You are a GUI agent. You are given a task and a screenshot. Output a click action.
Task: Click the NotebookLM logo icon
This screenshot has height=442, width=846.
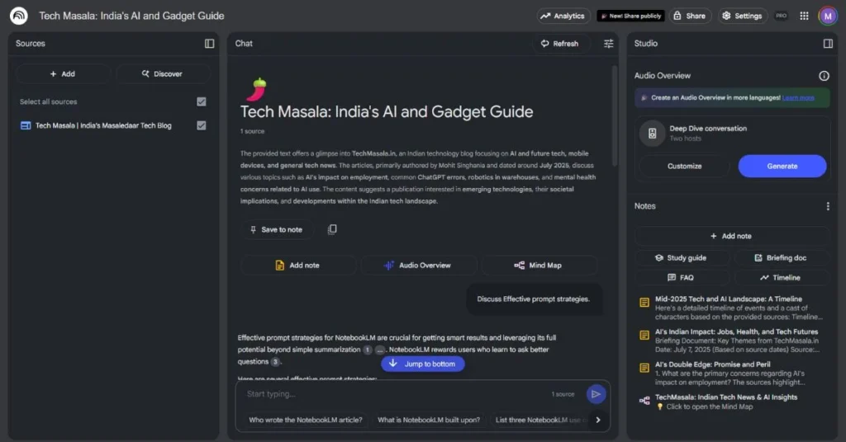(x=19, y=16)
